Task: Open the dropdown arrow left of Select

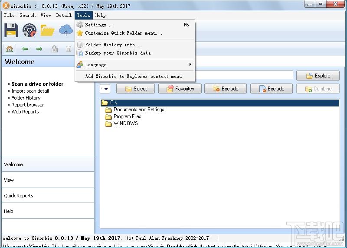Action: [x=105, y=89]
